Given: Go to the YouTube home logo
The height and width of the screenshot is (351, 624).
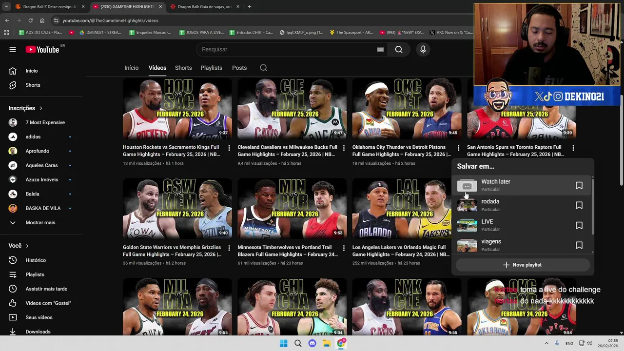Looking at the screenshot, I should pos(42,49).
